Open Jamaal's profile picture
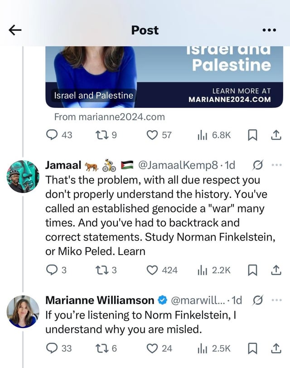290x368 pixels. tap(23, 177)
